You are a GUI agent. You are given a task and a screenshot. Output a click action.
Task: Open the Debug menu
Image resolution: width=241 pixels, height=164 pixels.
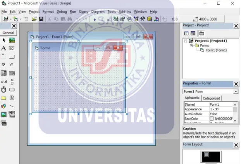tap(62, 12)
